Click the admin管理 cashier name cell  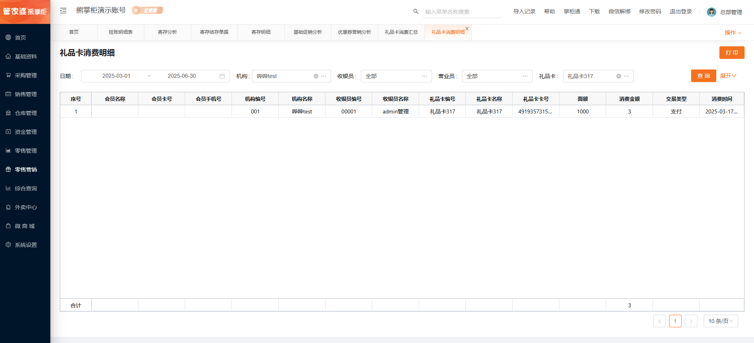[395, 111]
